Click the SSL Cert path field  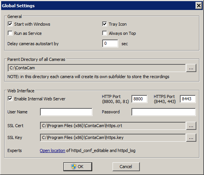coord(113,126)
